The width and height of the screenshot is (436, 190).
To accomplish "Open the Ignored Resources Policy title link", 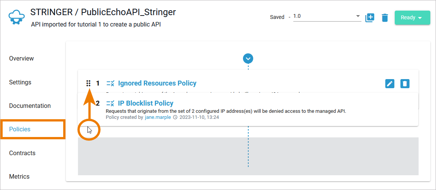I will [x=157, y=83].
